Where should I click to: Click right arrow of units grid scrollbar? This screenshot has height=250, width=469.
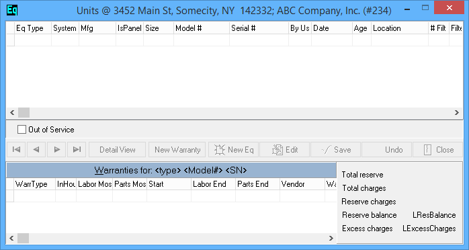[x=457, y=113]
